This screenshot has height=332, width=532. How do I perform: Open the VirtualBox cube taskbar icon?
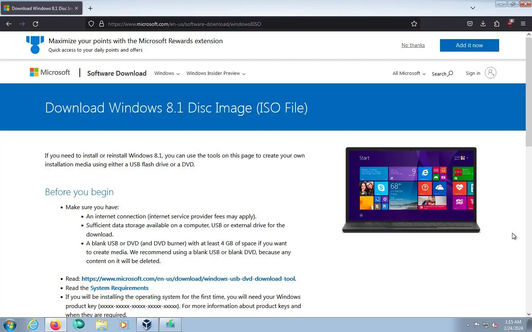(147, 325)
